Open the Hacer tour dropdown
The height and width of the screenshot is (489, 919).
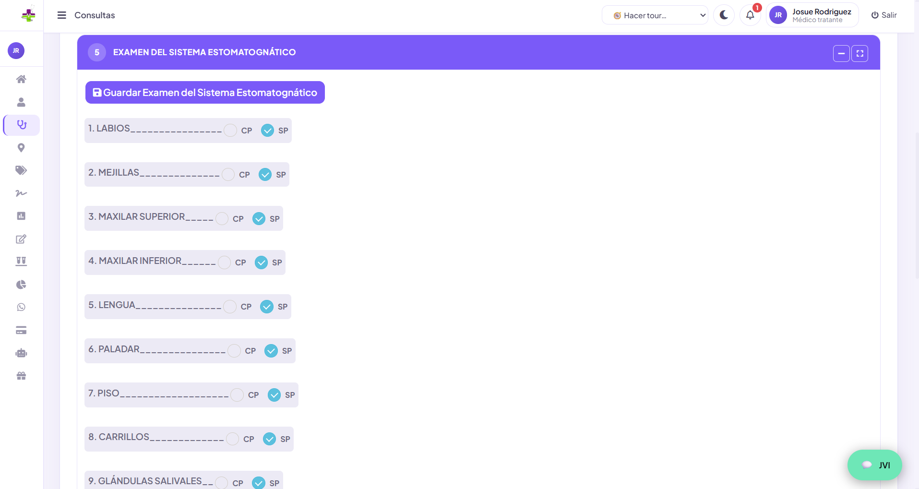pos(655,15)
